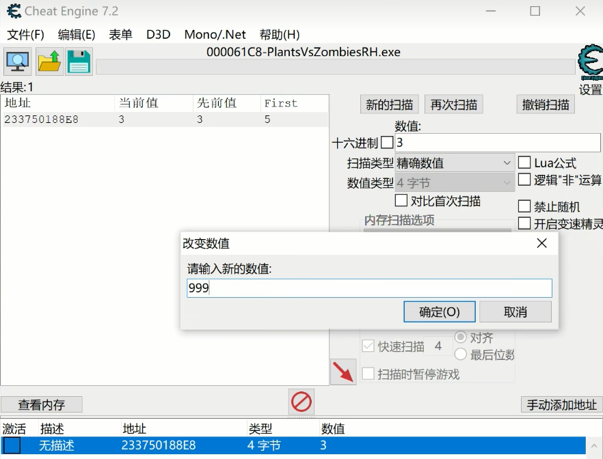Click the Cheat Engine title bar logo
603x459 pixels.
point(14,12)
